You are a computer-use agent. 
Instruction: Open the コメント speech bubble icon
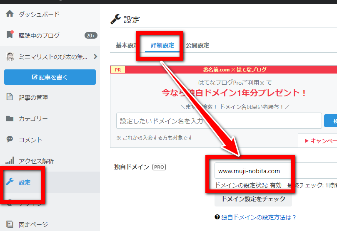(10, 139)
